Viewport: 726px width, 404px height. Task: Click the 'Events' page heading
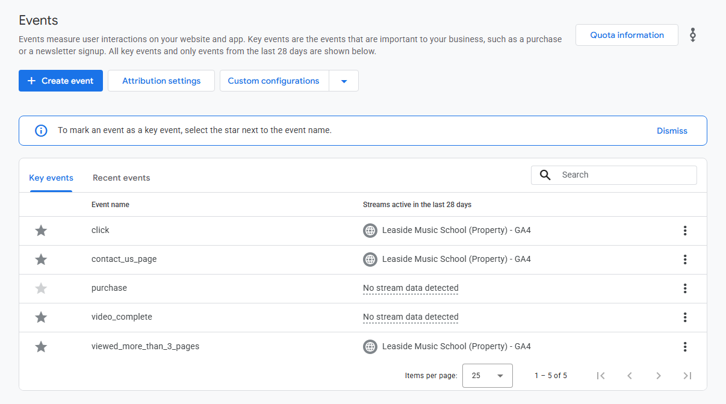[x=39, y=20]
